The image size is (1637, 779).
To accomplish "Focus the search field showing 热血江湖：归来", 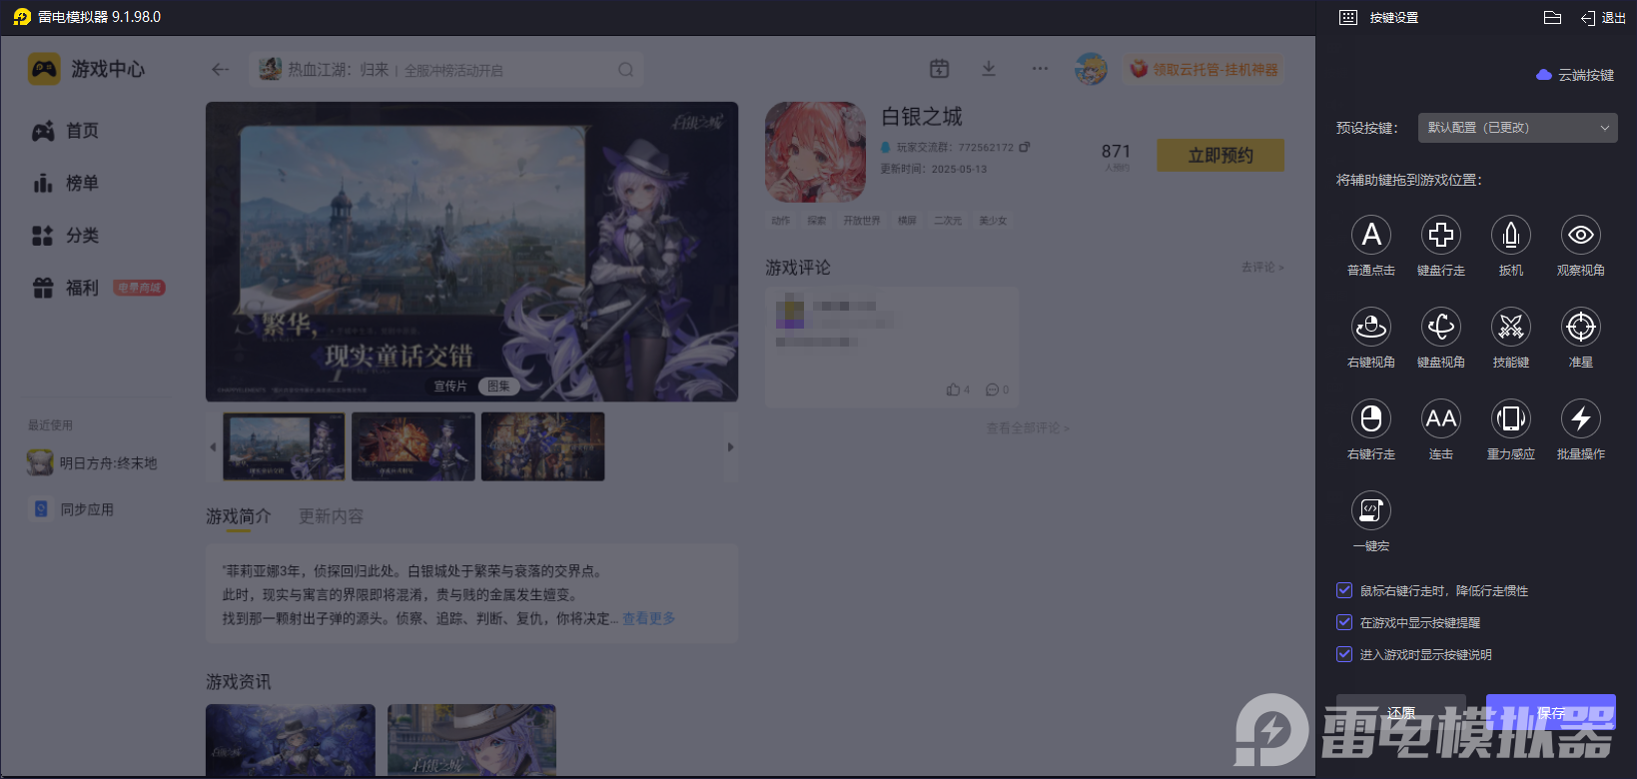I will tap(444, 70).
